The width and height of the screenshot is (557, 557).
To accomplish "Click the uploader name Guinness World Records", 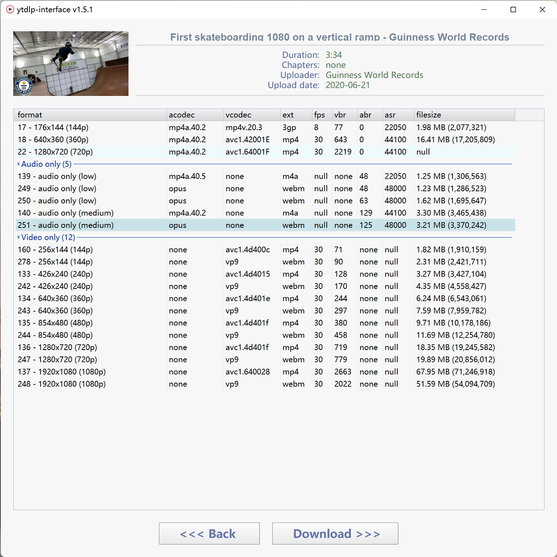I will click(374, 75).
